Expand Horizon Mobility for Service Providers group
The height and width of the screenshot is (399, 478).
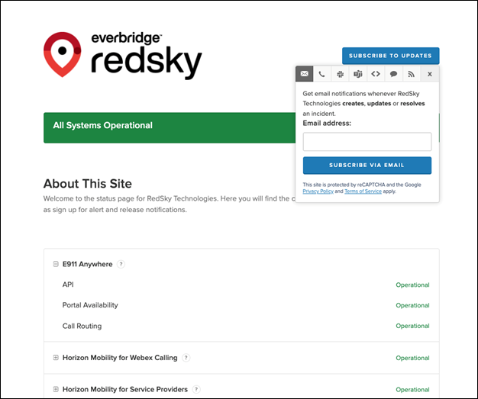click(56, 389)
